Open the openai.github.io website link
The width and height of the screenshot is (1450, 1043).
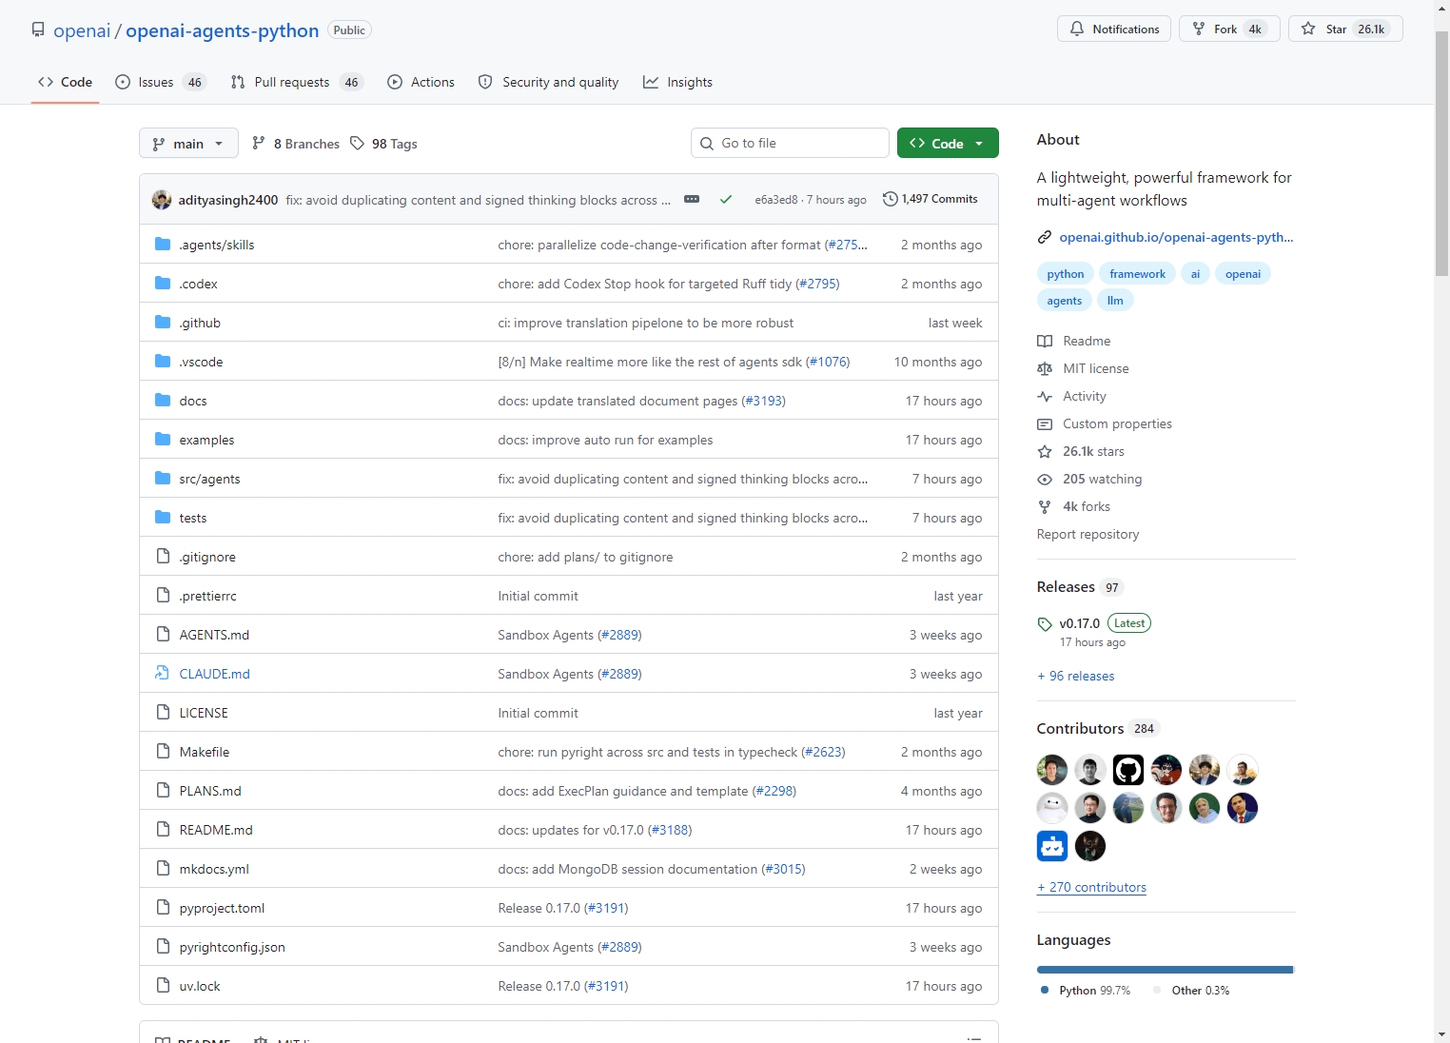point(1176,237)
